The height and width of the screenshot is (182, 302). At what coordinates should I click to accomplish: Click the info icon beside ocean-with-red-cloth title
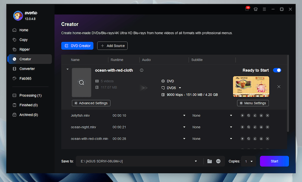coord(142,70)
